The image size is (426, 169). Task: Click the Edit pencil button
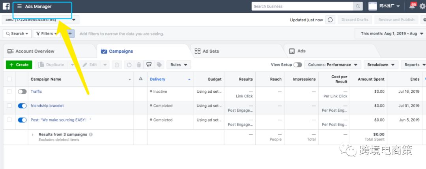coord(90,65)
